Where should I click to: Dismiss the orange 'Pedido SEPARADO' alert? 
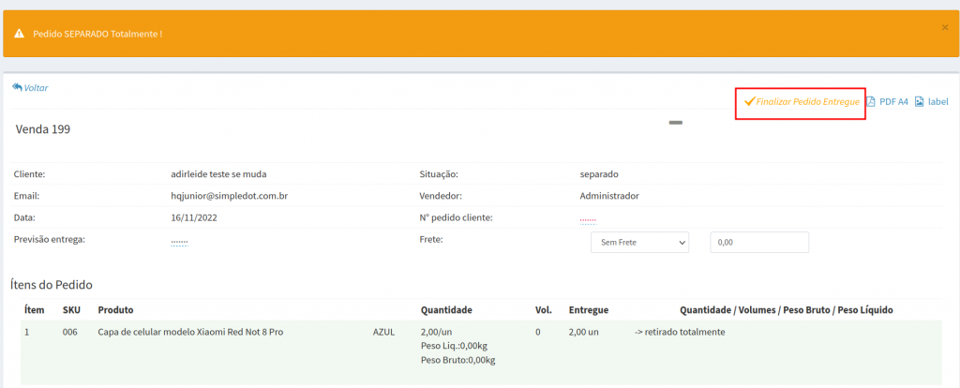click(944, 27)
